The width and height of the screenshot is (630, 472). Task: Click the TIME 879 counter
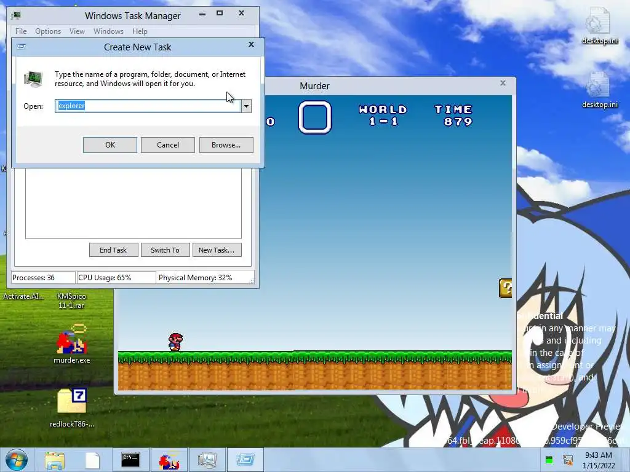453,115
